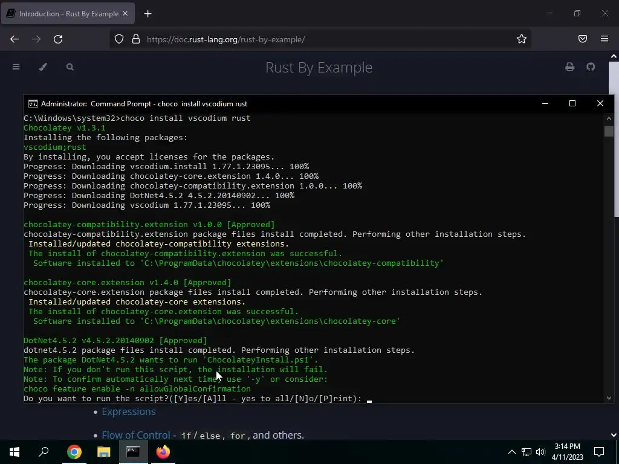
Task: Open the book search magnifier icon
Action: (x=70, y=67)
